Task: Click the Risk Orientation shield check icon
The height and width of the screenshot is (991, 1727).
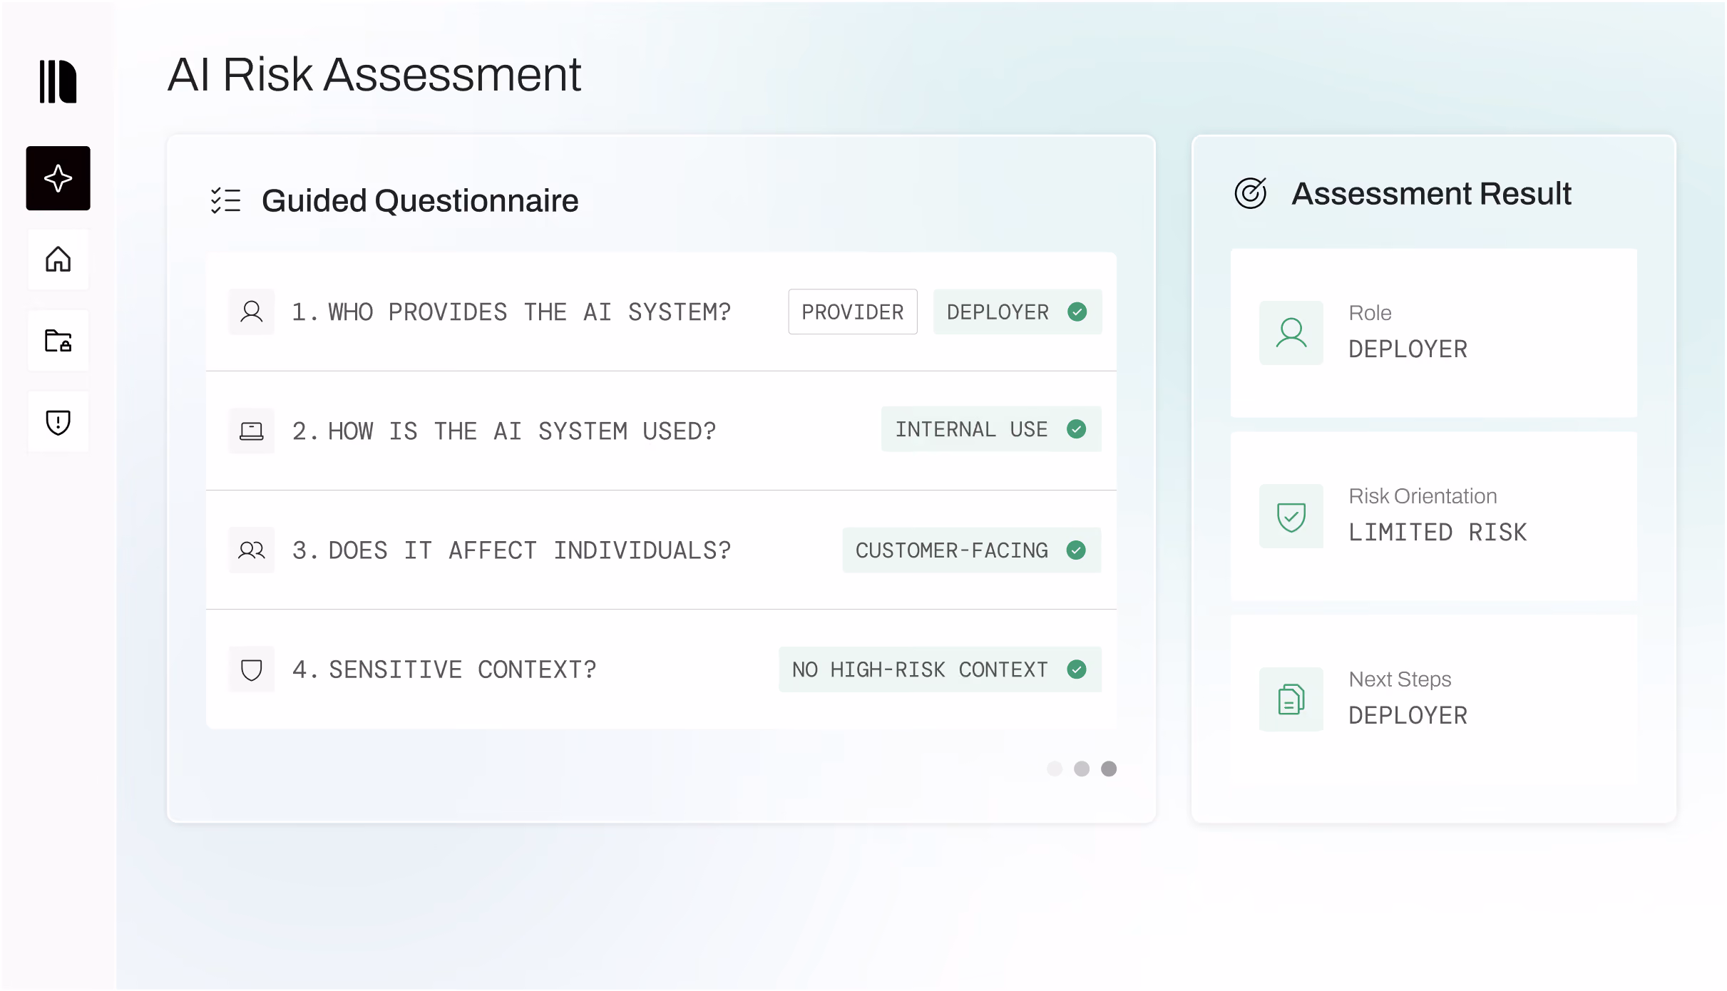Action: coord(1291,516)
